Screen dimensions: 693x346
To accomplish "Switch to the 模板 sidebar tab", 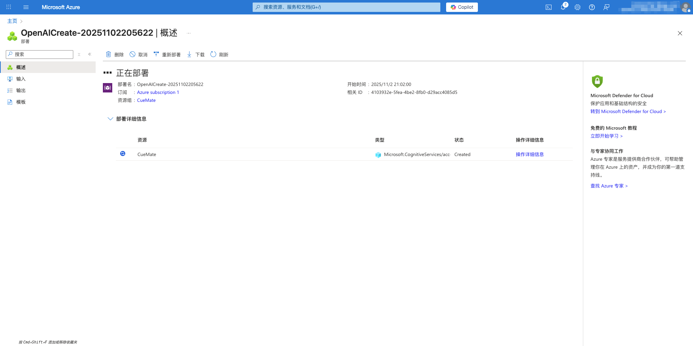I will pos(20,102).
